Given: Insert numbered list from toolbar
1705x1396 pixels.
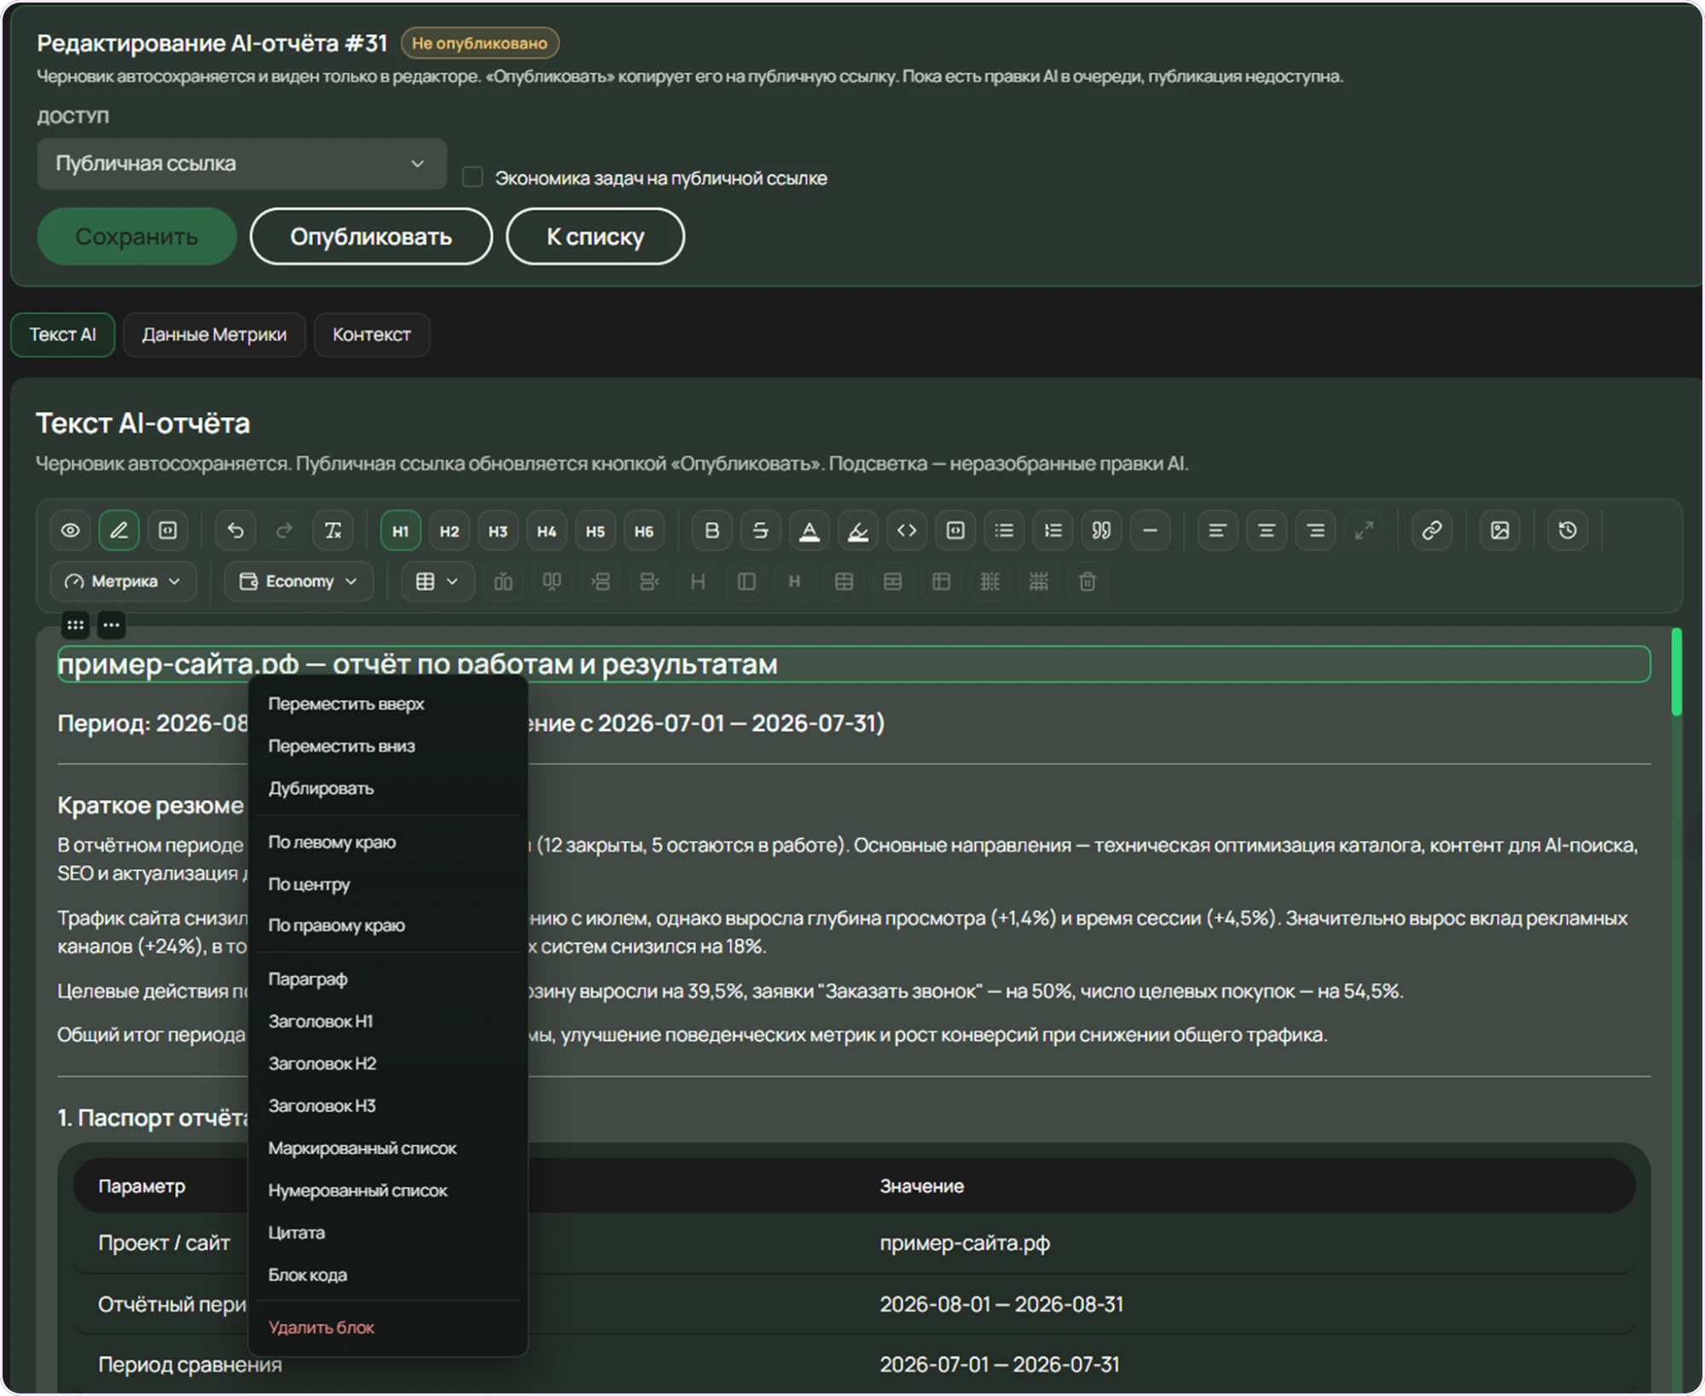Looking at the screenshot, I should tap(1053, 530).
